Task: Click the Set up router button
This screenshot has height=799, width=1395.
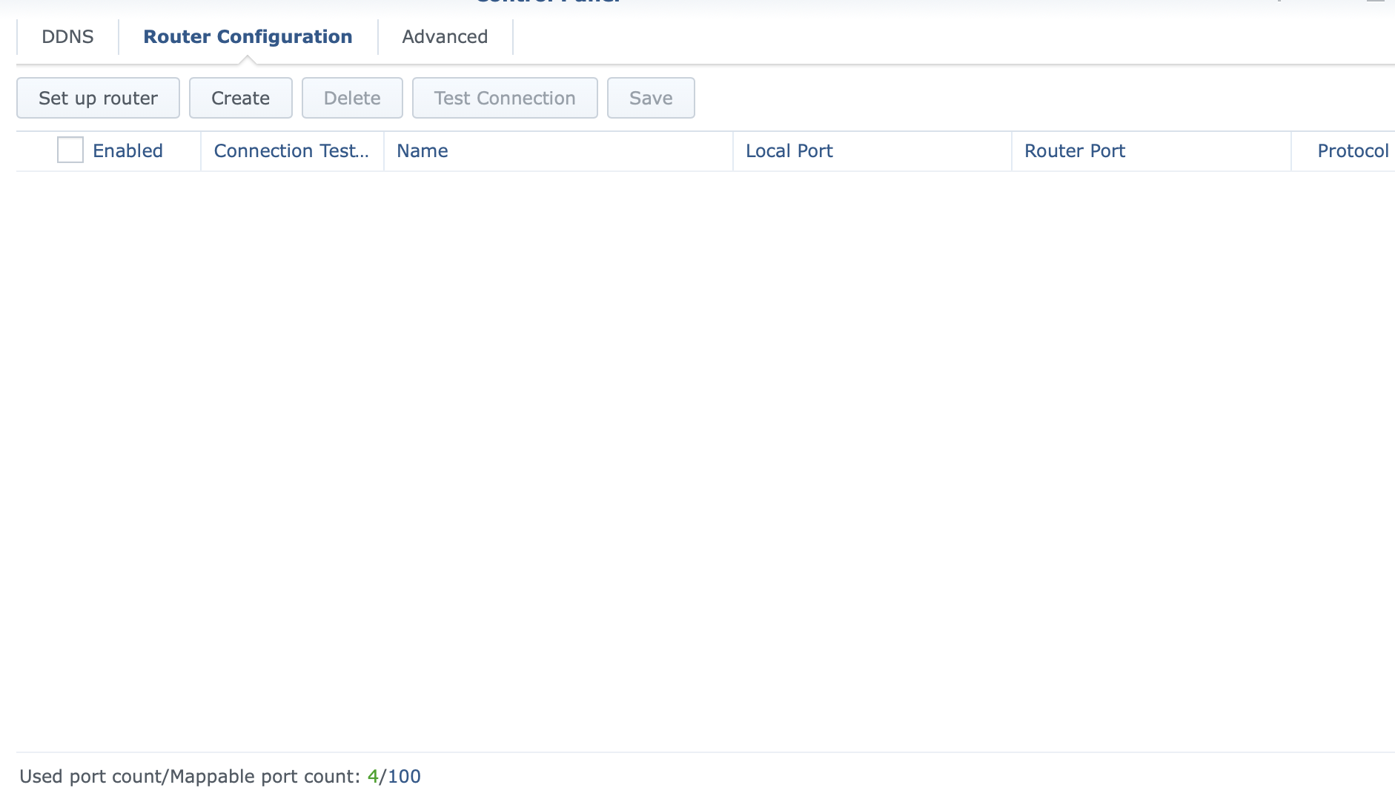Action: [98, 98]
